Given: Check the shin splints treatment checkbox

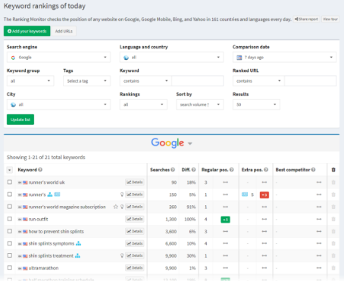Looking at the screenshot, I should click(x=10, y=255).
